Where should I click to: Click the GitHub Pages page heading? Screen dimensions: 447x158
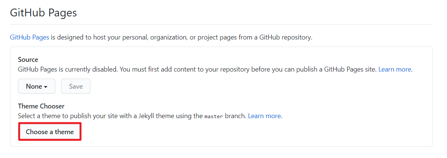point(43,13)
